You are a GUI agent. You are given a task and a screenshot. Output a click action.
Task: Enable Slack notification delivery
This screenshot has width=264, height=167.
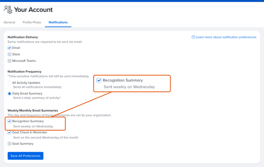point(9,54)
